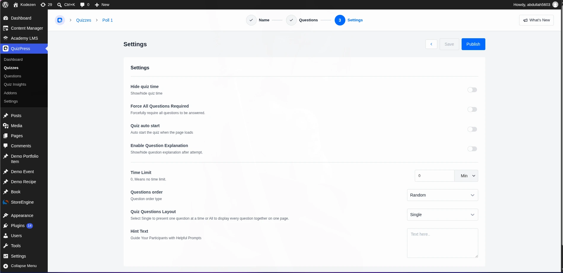Click the WordPress logo icon

coord(5,5)
